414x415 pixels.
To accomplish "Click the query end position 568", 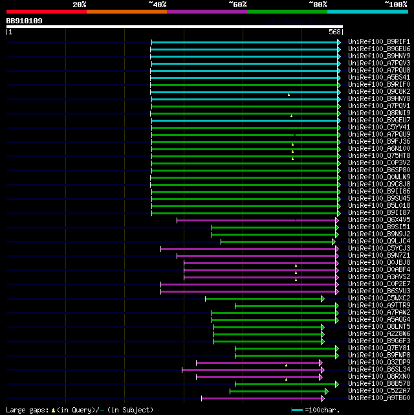I will pos(334,32).
